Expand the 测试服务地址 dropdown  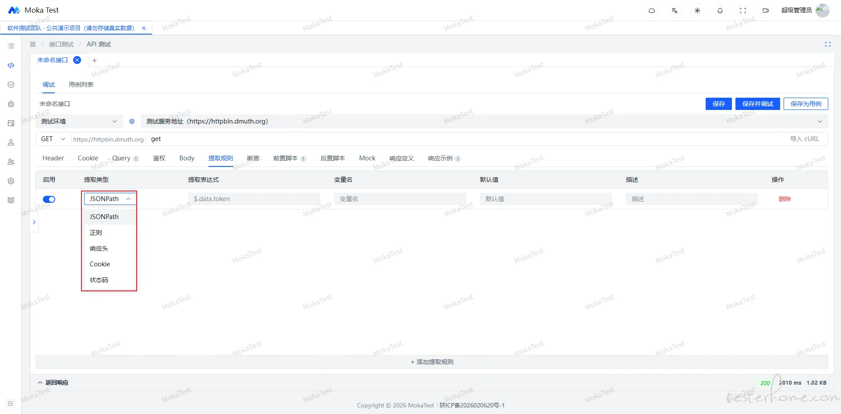click(484, 121)
